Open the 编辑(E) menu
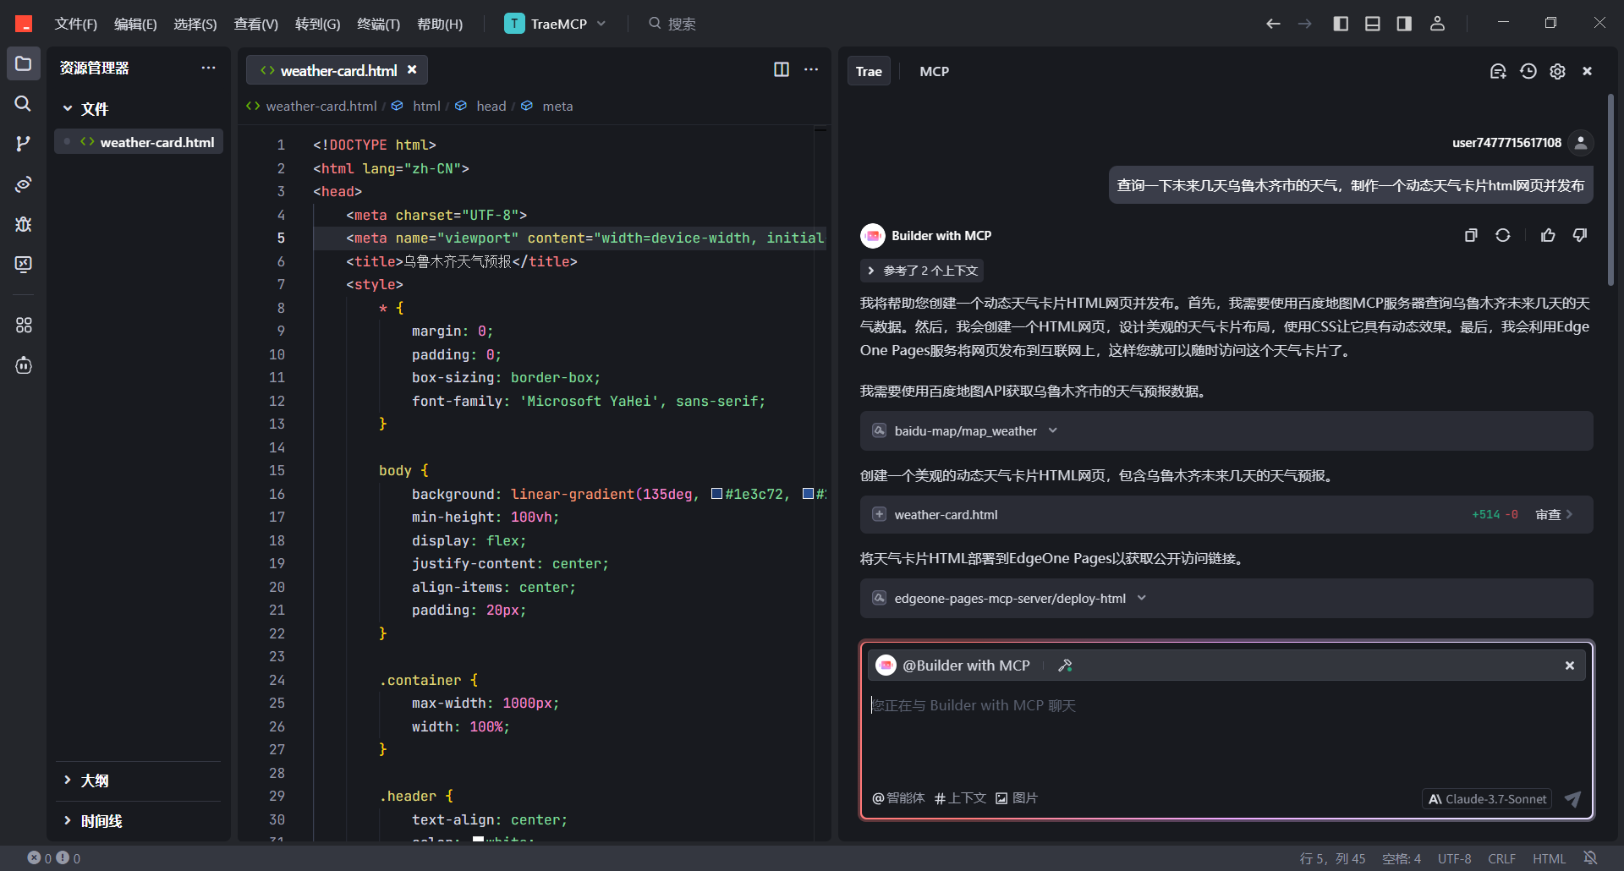Image resolution: width=1624 pixels, height=871 pixels. pos(135,24)
